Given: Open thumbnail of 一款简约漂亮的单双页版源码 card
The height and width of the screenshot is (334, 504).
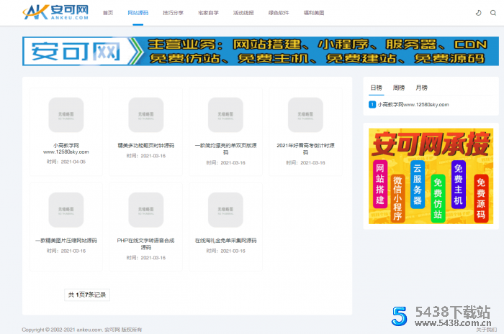Looking at the screenshot, I should coord(225,115).
